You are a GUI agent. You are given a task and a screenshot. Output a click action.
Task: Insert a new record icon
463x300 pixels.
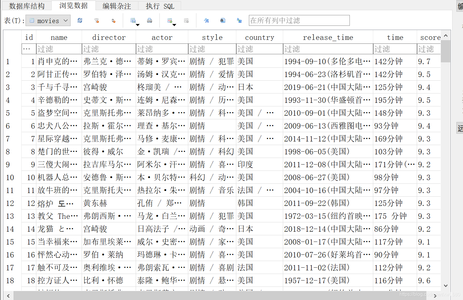[170, 20]
